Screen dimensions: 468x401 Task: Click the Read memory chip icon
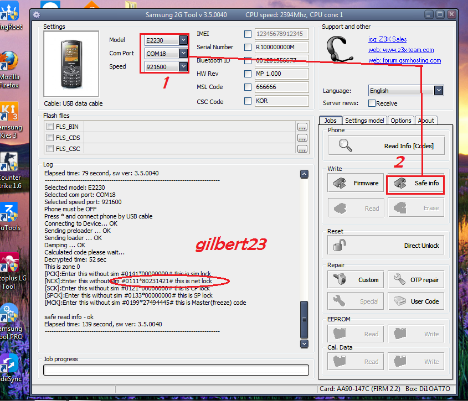[340, 208]
